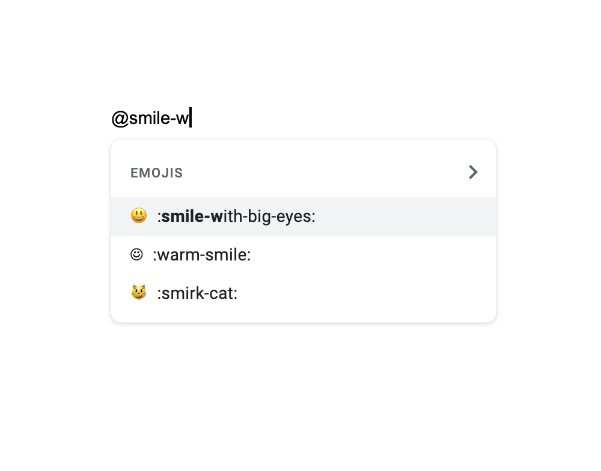
Task: Click the "ith-big-eyes:" unbolded suffix text
Action: 269,217
